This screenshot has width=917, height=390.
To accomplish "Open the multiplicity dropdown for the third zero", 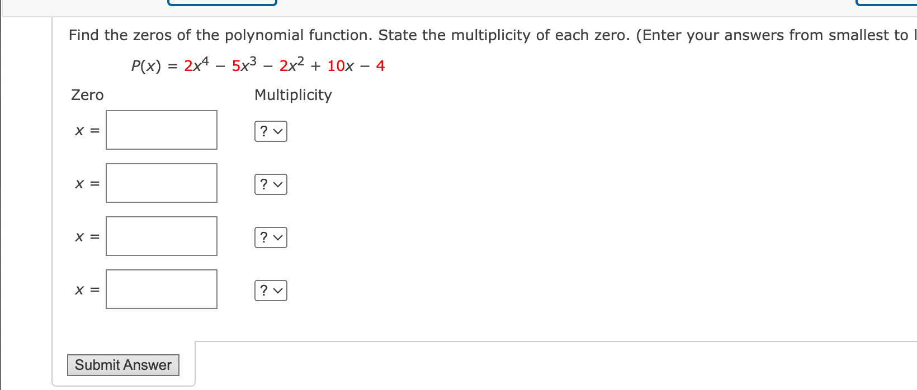I will tap(271, 237).
